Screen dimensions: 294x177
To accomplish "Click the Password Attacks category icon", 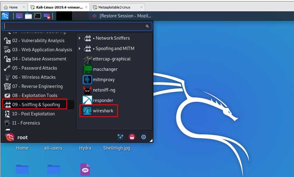I will (x=7, y=68).
